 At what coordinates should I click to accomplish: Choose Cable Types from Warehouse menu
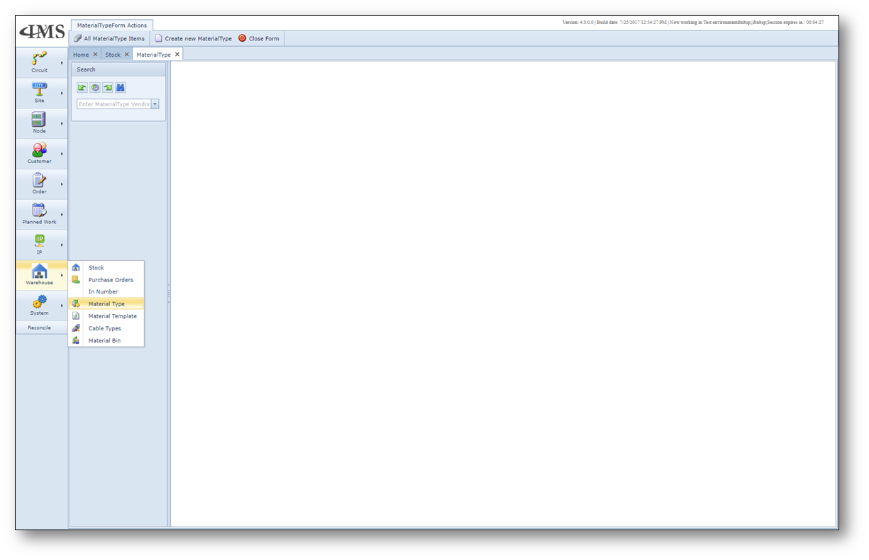click(x=106, y=328)
